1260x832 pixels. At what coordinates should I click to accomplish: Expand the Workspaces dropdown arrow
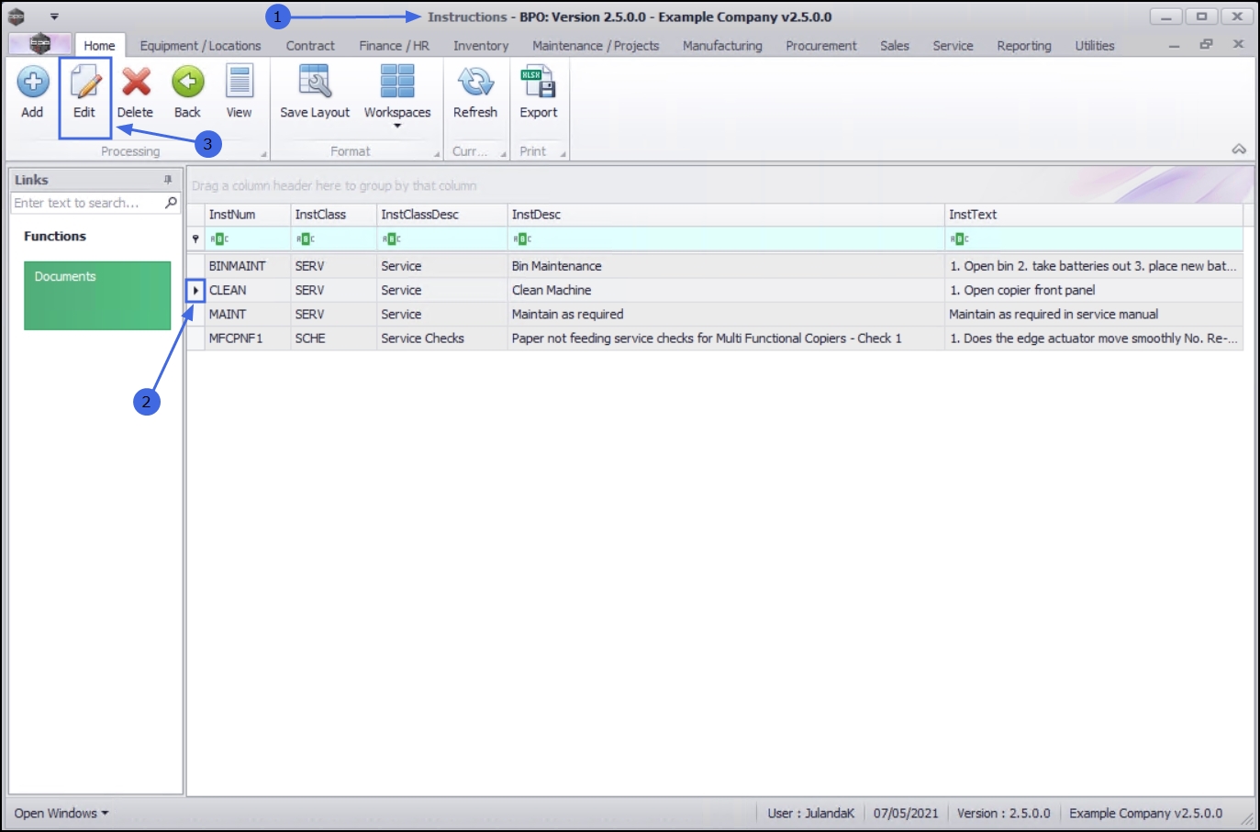(x=397, y=126)
